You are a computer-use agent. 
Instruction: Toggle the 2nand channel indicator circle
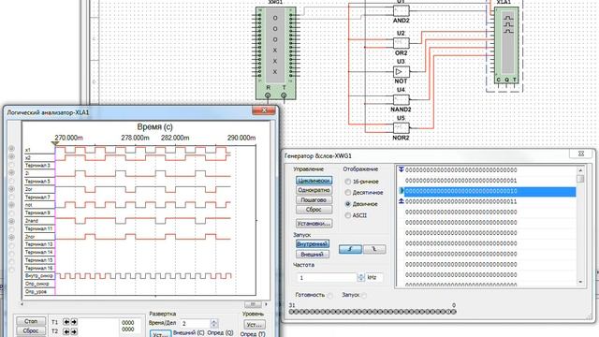[x=11, y=221]
